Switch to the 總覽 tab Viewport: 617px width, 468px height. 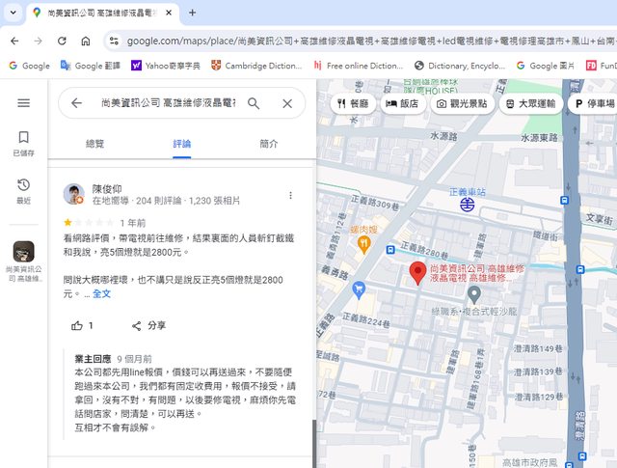[94, 144]
